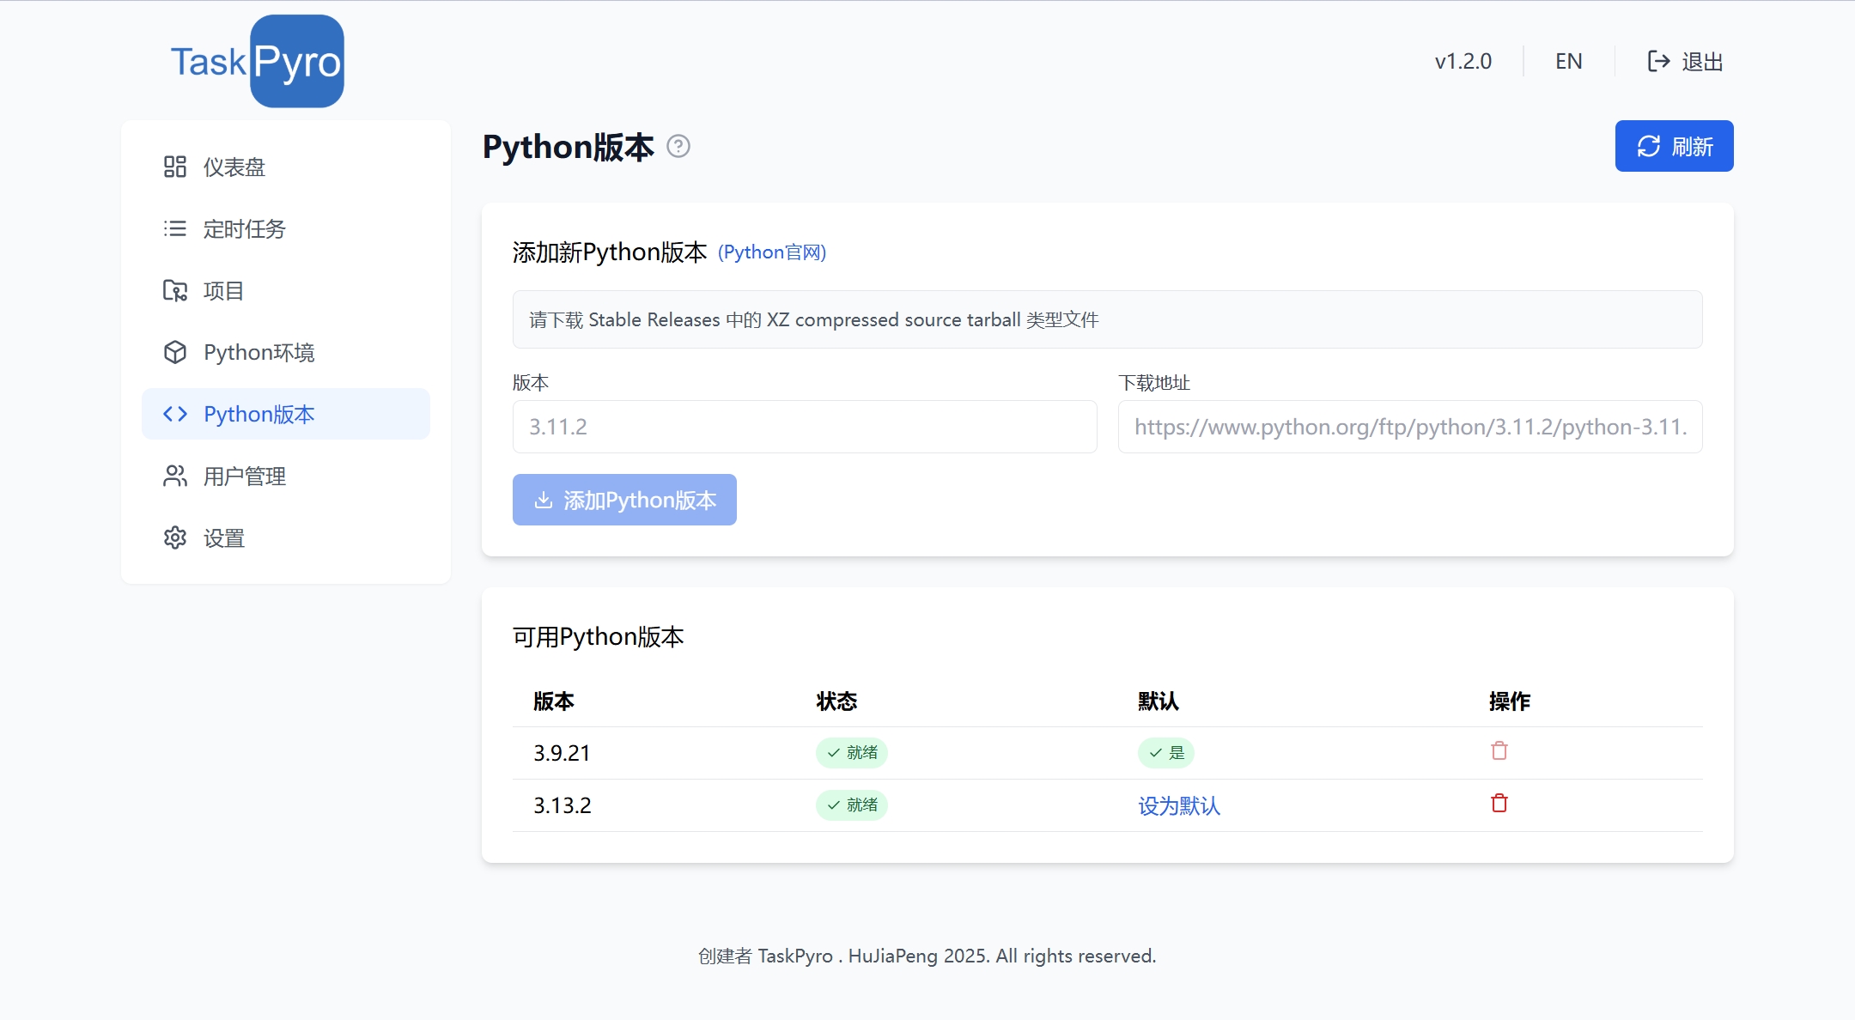1855x1020 pixels.
Task: Open the Python官网 link
Action: coord(771,252)
